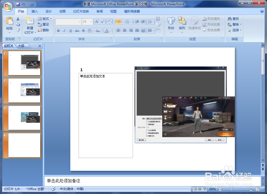The image size is (267, 194).
Task: Open numbering list dropdown arrow
Action: click(x=131, y=22)
